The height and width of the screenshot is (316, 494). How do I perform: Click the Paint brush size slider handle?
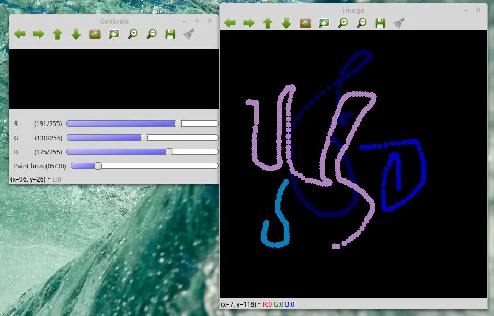(98, 166)
